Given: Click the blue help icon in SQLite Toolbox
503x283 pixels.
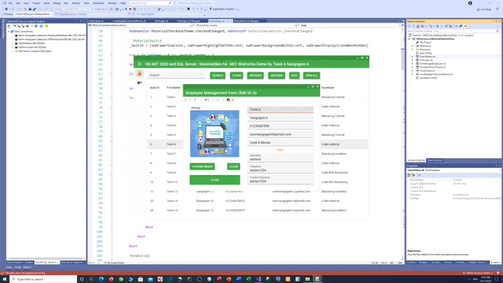Looking at the screenshot, I should click(41, 26).
